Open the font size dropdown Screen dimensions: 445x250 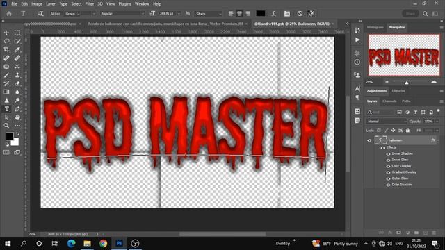point(179,14)
